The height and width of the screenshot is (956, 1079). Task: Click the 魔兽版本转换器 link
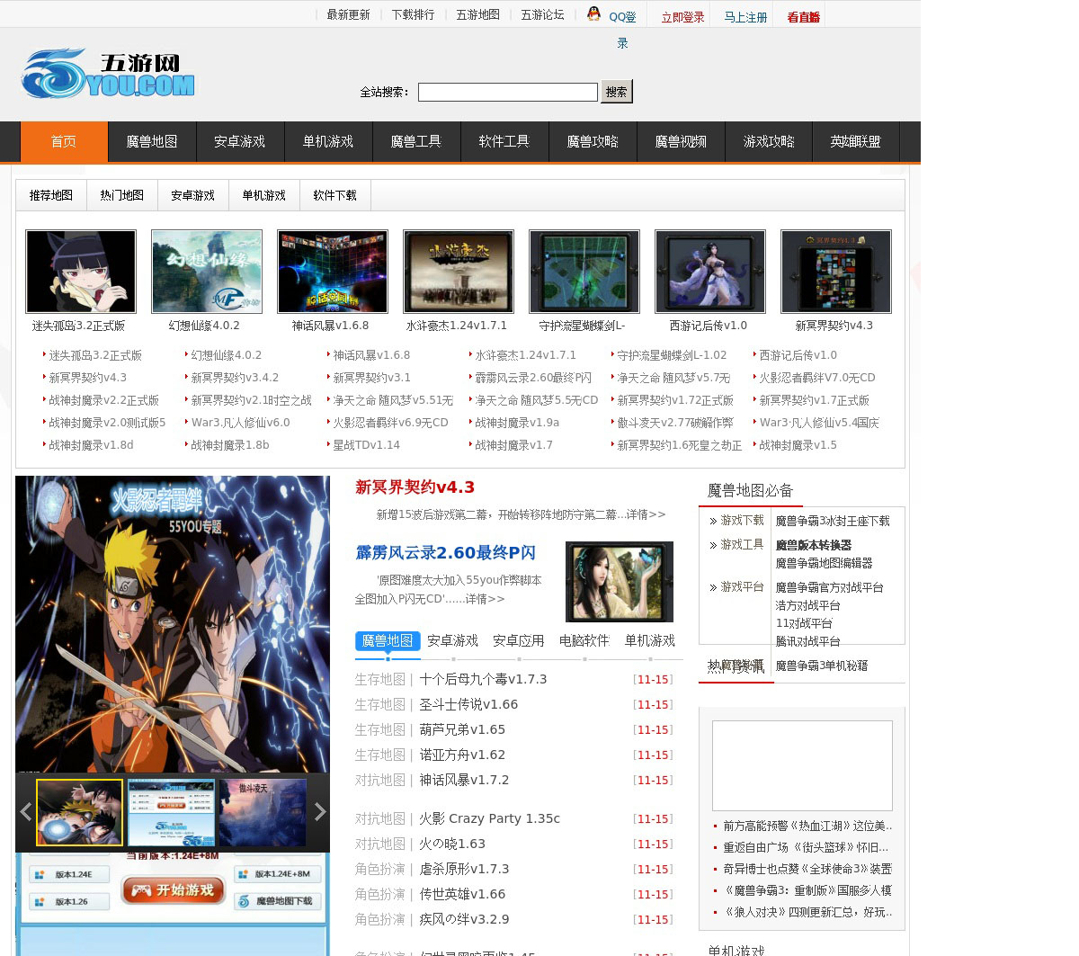pos(814,545)
